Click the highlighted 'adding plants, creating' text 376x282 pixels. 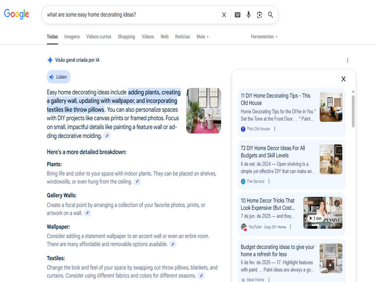click(x=154, y=92)
